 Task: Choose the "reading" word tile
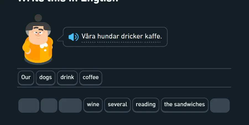(146, 105)
